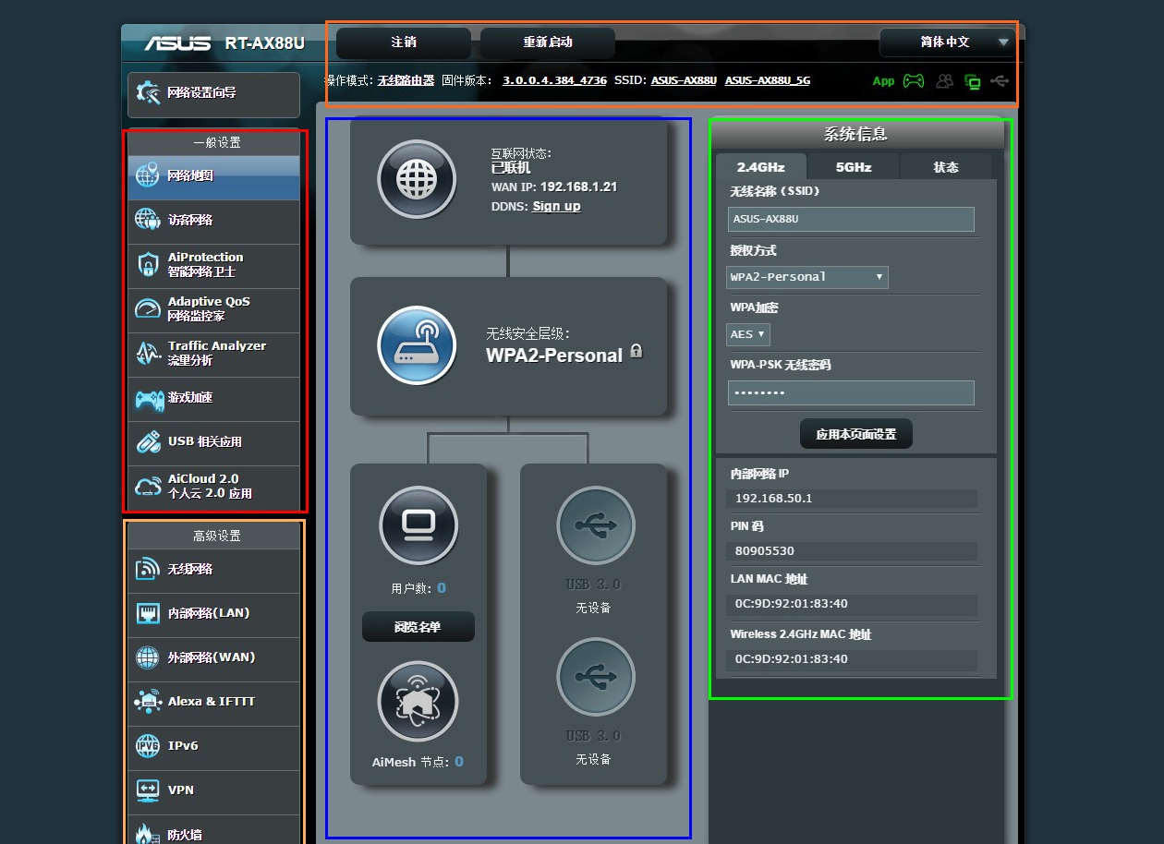1164x844 pixels.
Task: Click the USB status icon in header
Action: click(x=999, y=81)
